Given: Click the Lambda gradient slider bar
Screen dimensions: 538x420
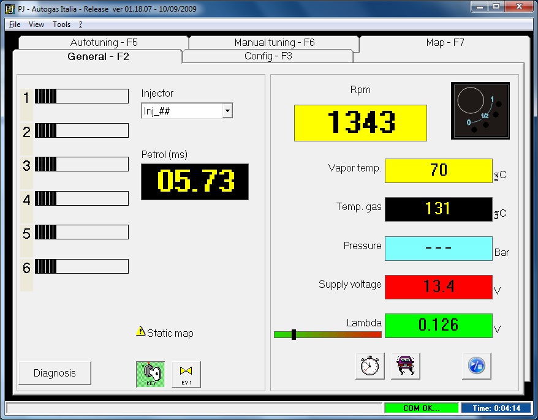Looking at the screenshot, I should [x=327, y=334].
